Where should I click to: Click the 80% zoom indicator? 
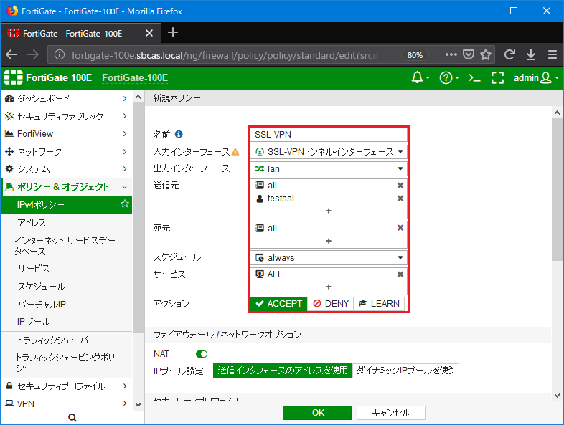click(x=415, y=55)
